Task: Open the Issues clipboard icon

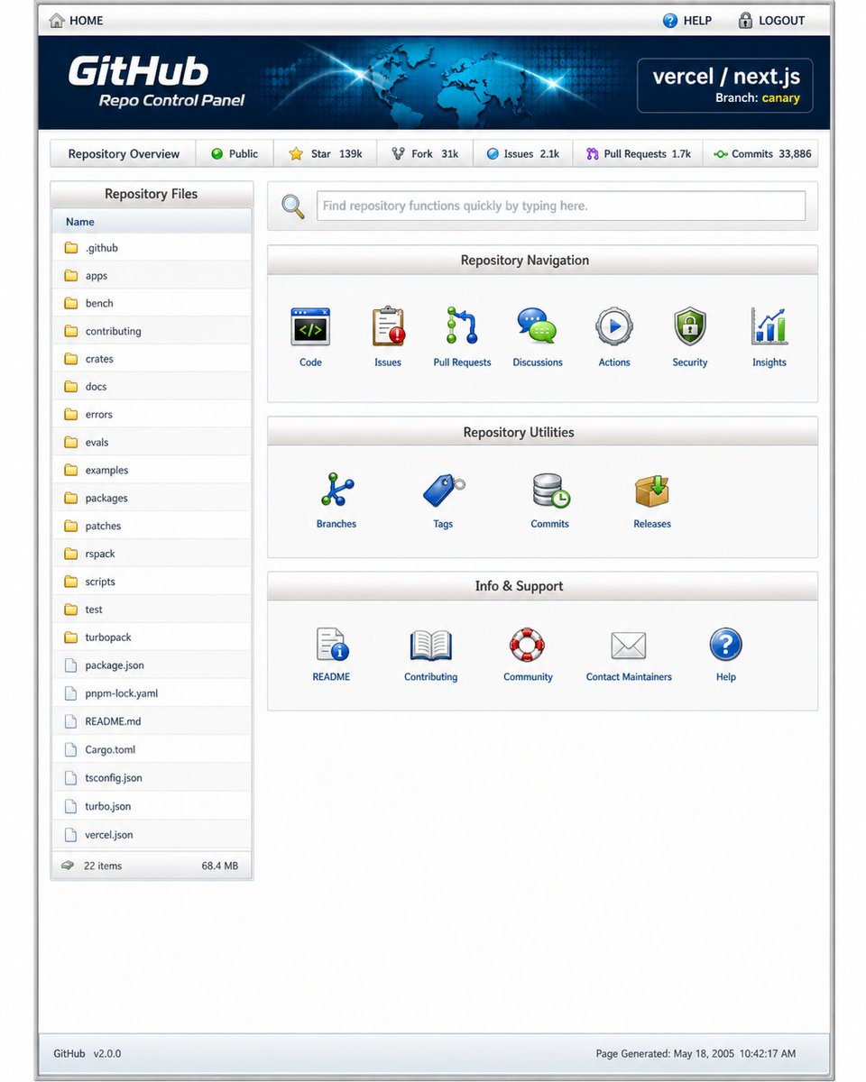Action: point(388,326)
